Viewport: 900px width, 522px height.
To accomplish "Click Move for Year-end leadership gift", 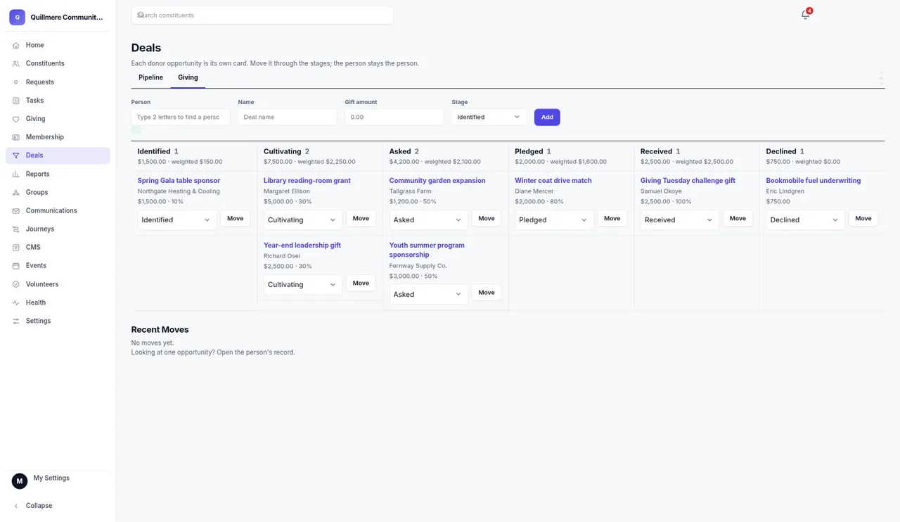I will 361,283.
